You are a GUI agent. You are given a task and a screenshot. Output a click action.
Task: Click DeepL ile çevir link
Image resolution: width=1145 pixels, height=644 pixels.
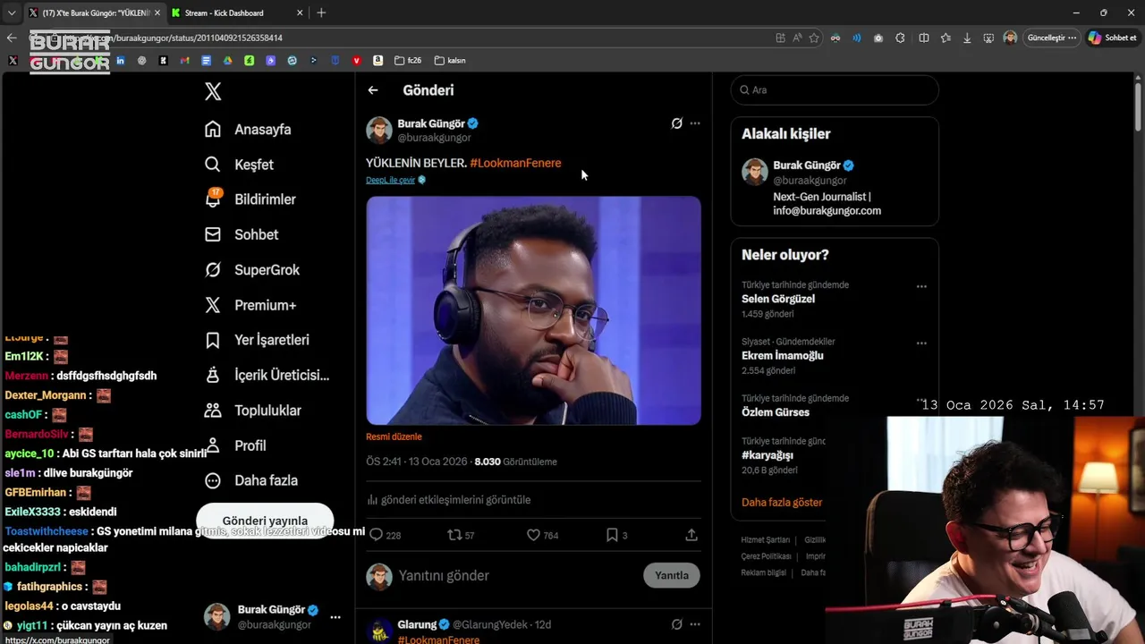391,180
